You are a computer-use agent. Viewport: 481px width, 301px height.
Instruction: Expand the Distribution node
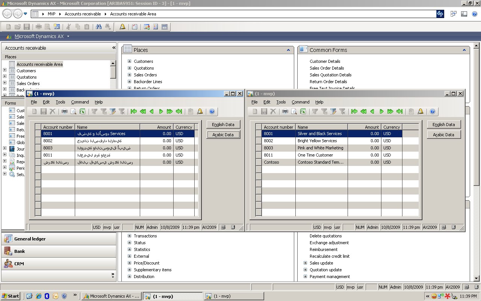coord(130,277)
